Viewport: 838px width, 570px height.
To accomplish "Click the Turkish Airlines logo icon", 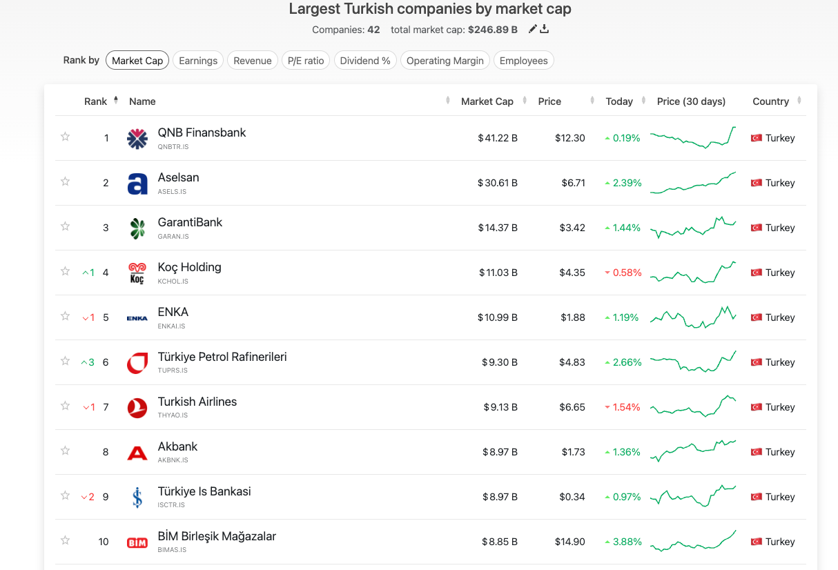I will (137, 408).
